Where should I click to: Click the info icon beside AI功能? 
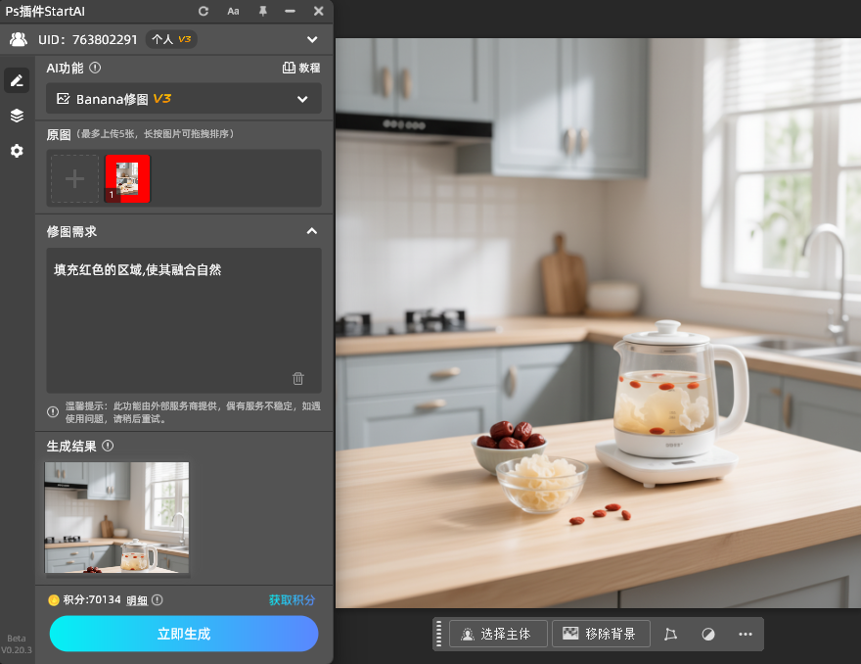point(95,69)
